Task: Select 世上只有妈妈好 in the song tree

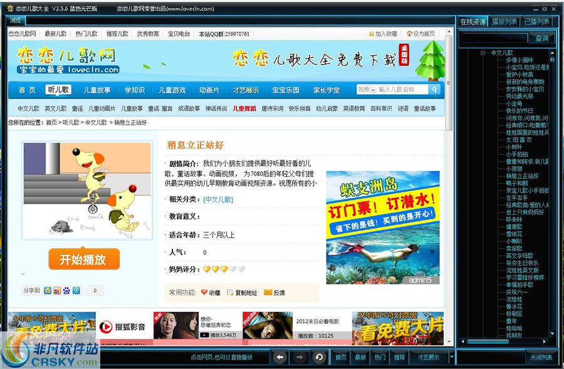Action: [x=525, y=212]
